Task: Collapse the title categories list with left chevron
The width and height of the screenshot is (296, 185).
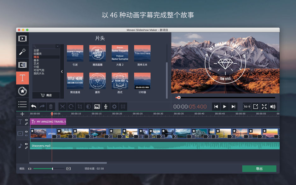Action: pyautogui.click(x=62, y=71)
